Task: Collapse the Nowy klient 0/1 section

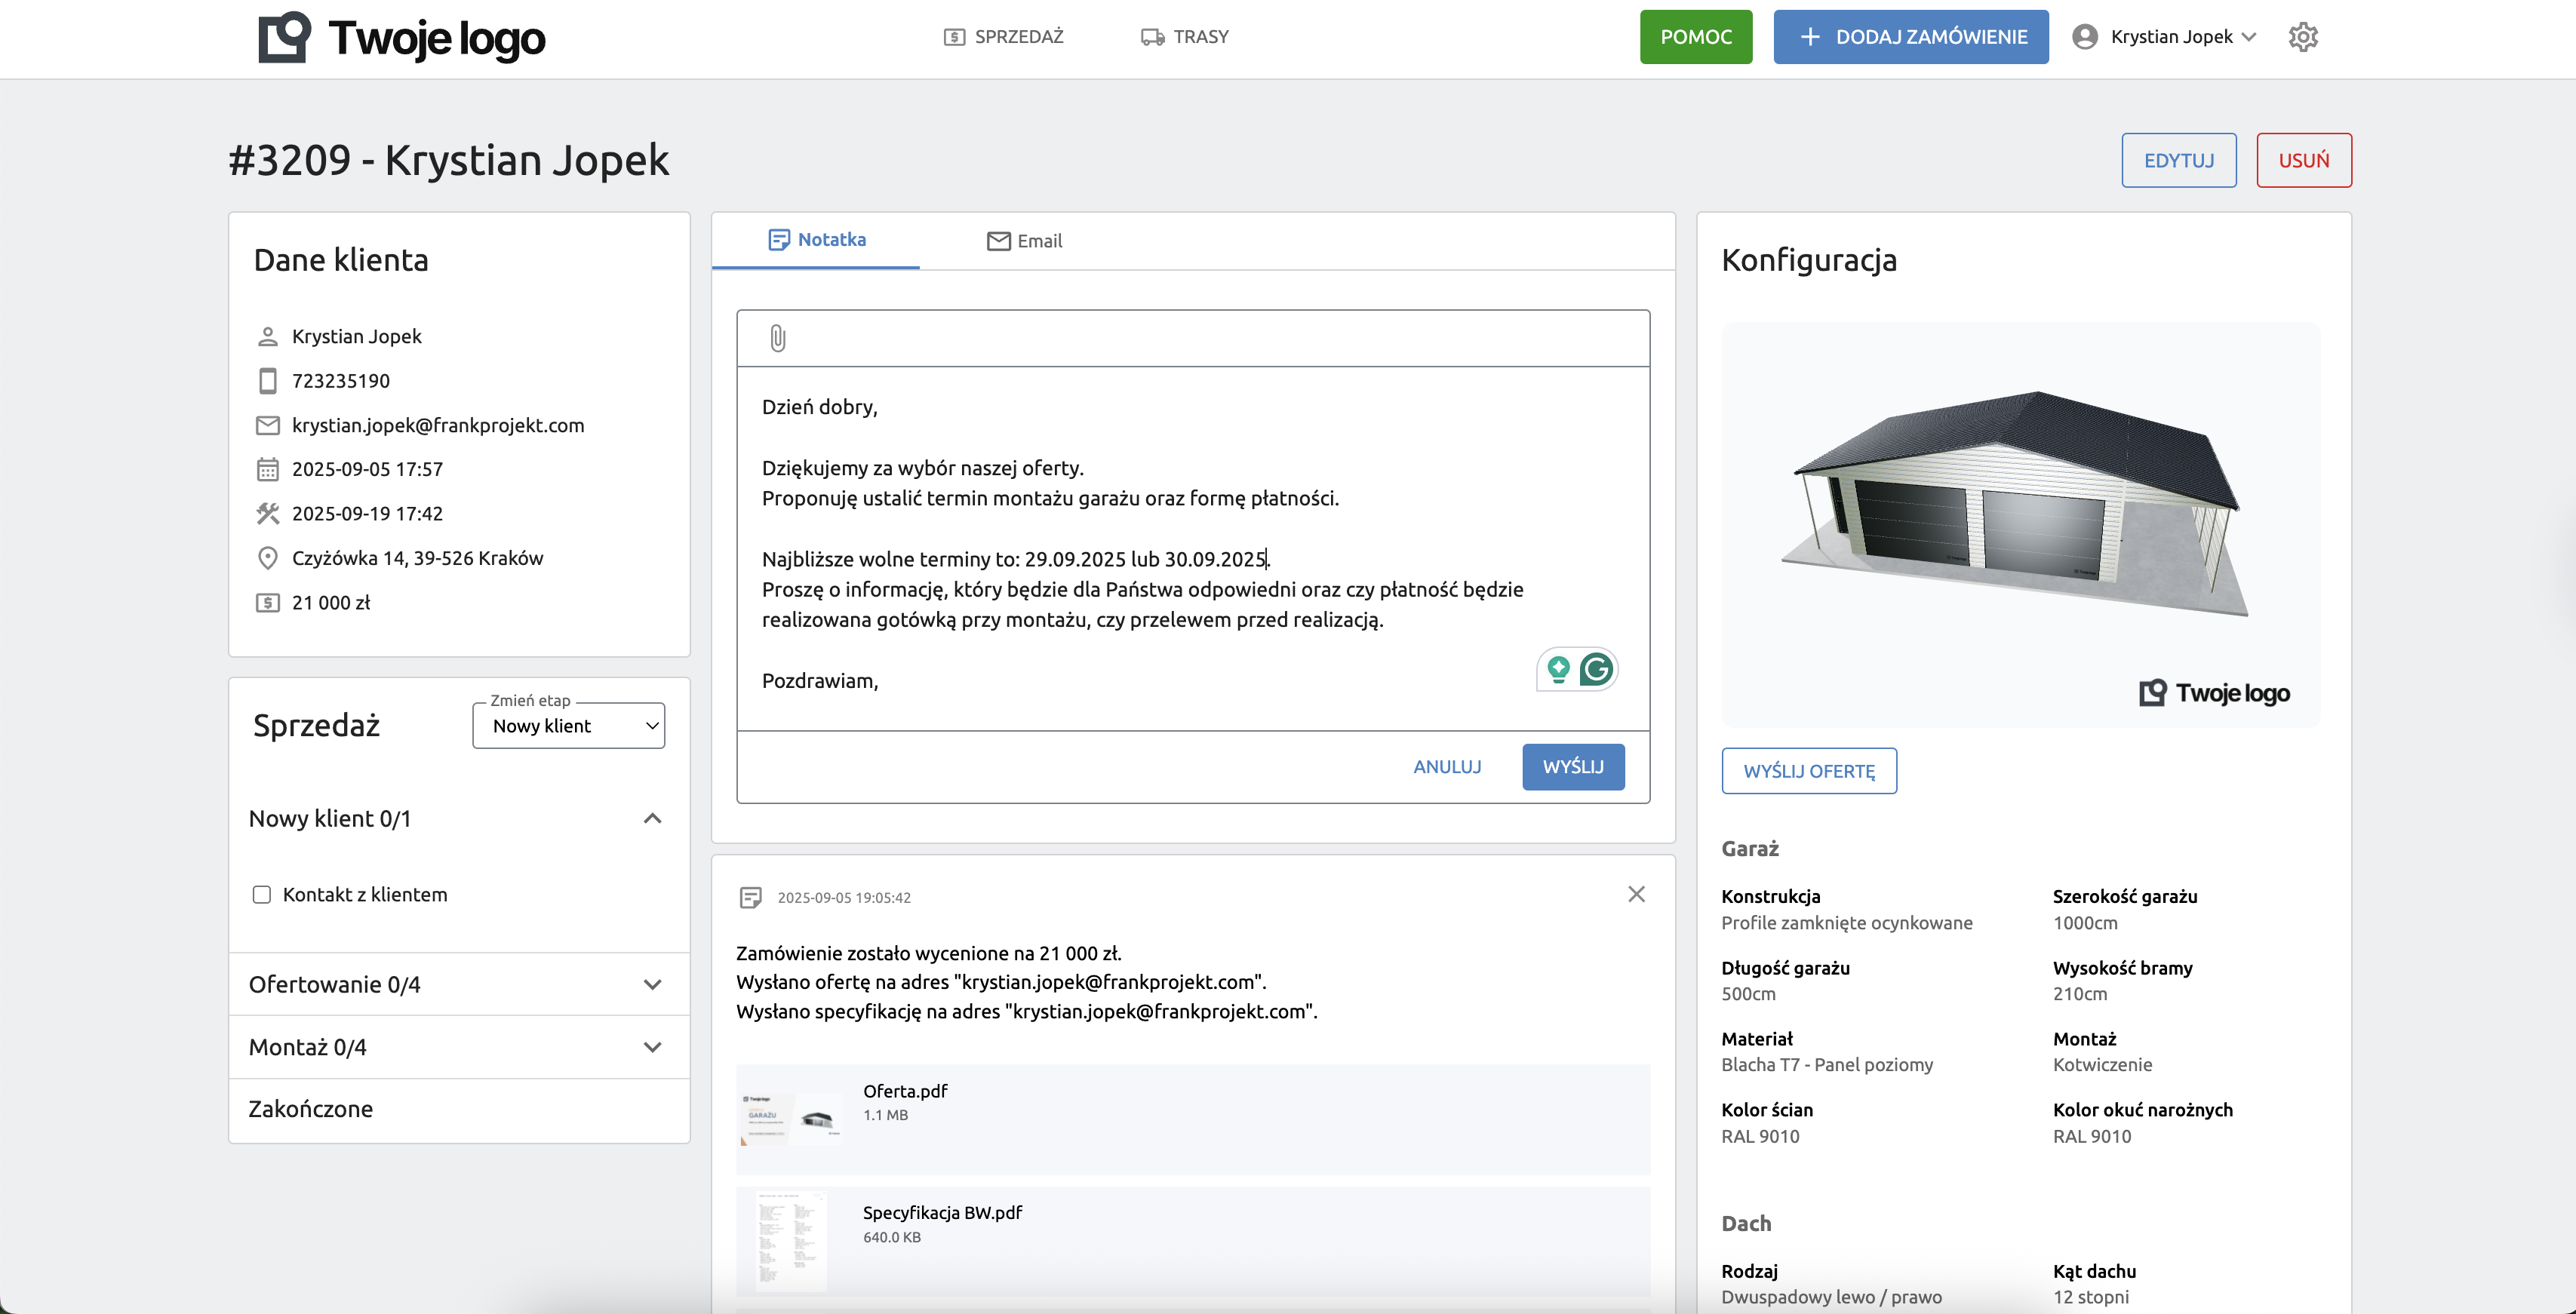Action: [x=652, y=819]
